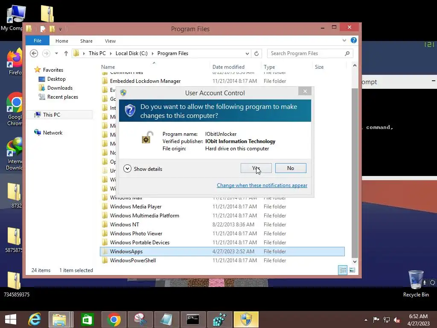Image resolution: width=437 pixels, height=328 pixels.
Task: Open Change when these notifications appear link
Action: (262, 185)
